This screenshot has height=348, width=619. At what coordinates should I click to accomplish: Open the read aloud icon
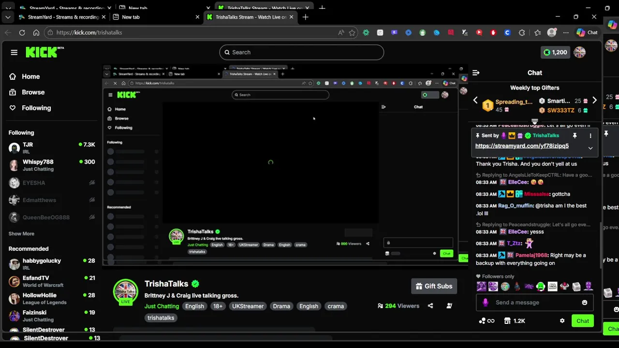(x=341, y=32)
